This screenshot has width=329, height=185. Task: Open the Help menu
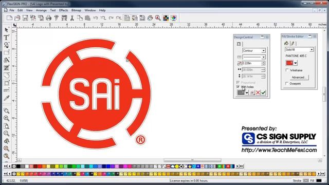point(102,10)
